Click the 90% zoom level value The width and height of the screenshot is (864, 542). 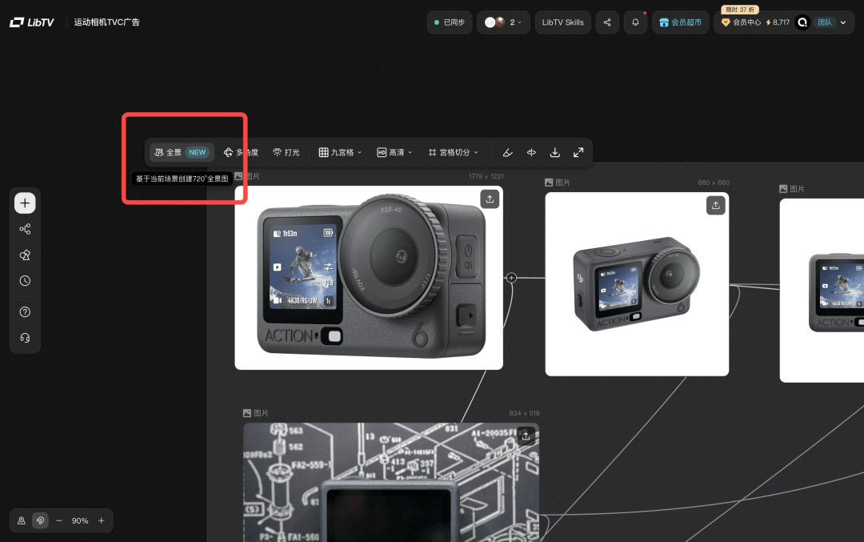coord(80,520)
